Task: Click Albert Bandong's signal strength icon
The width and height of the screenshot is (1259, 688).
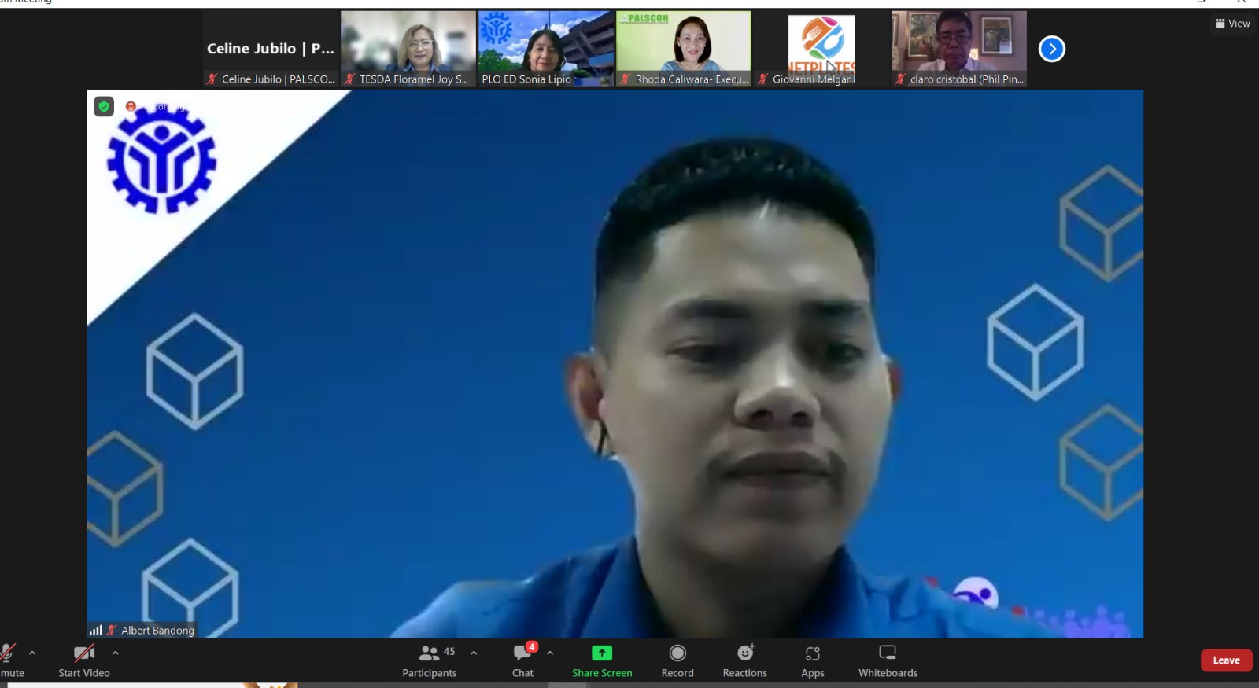Action: point(96,631)
